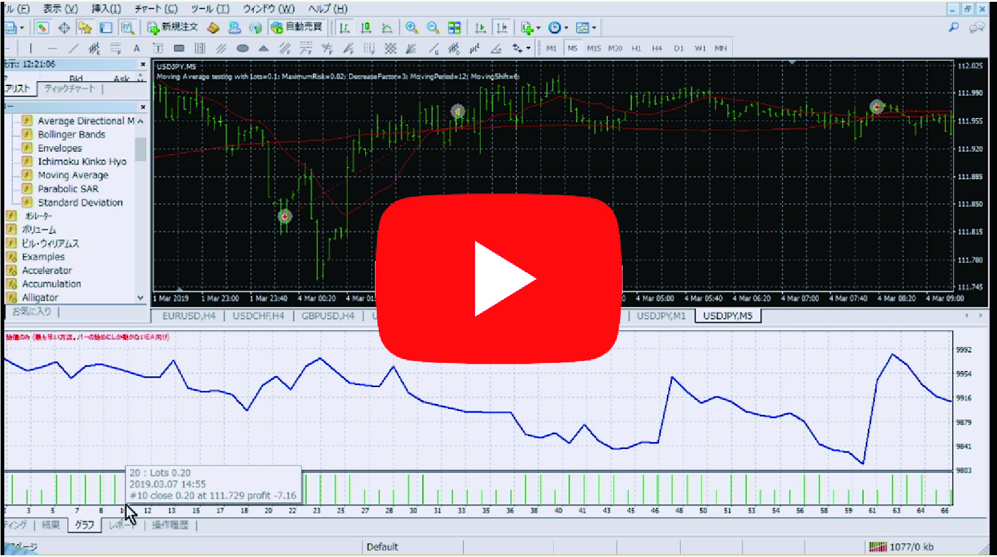The image size is (997, 557).
Task: Select Moving Average indicator
Action: [x=73, y=175]
